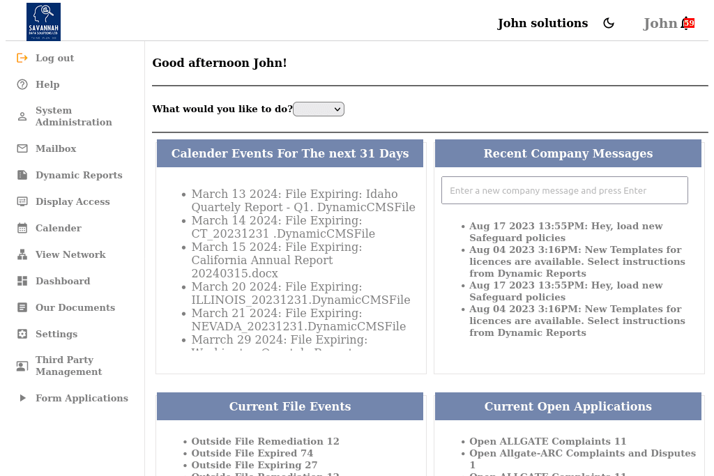Open Settings link in sidebar
The height and width of the screenshot is (476, 714).
(x=56, y=334)
